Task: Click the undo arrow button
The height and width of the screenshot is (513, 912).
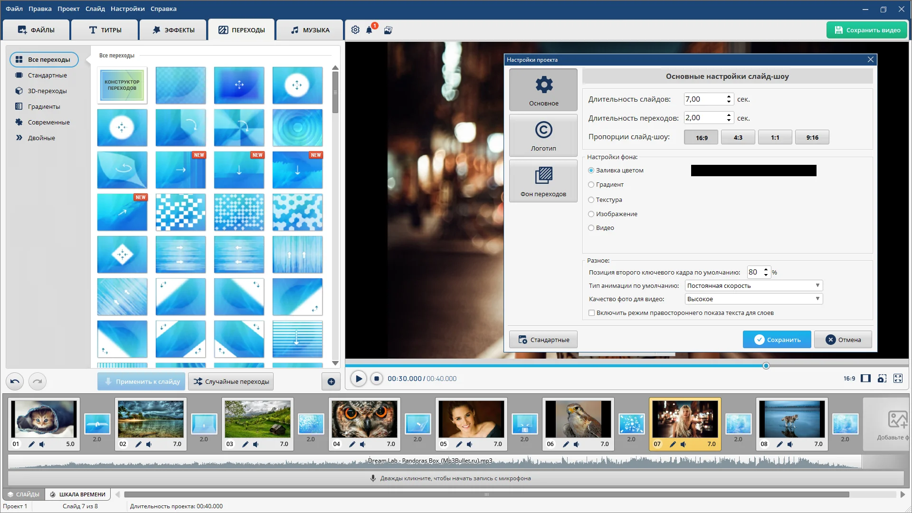Action: 15,381
